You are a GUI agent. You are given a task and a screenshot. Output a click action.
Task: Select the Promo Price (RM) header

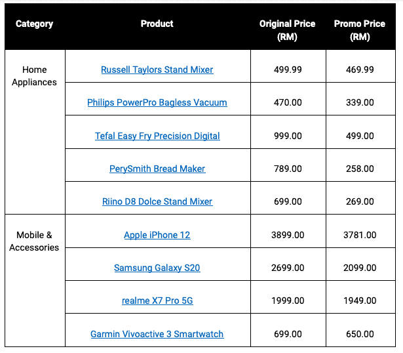(360, 30)
